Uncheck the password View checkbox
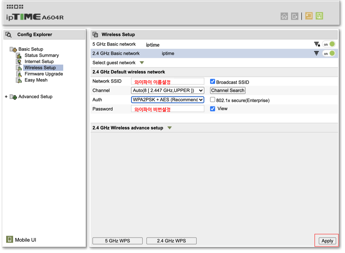This screenshot has width=345, height=253. coord(212,109)
